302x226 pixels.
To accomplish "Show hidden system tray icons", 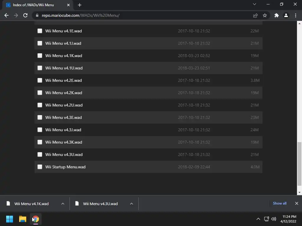I will [258, 219].
